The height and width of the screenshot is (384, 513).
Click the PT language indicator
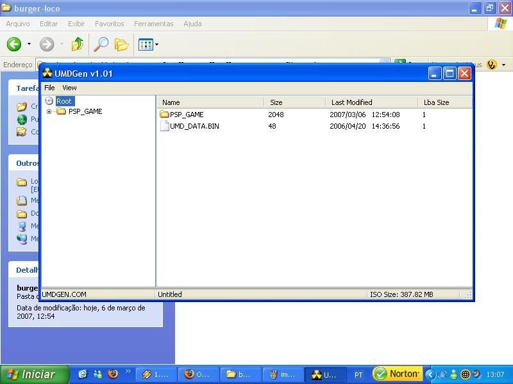tap(358, 375)
